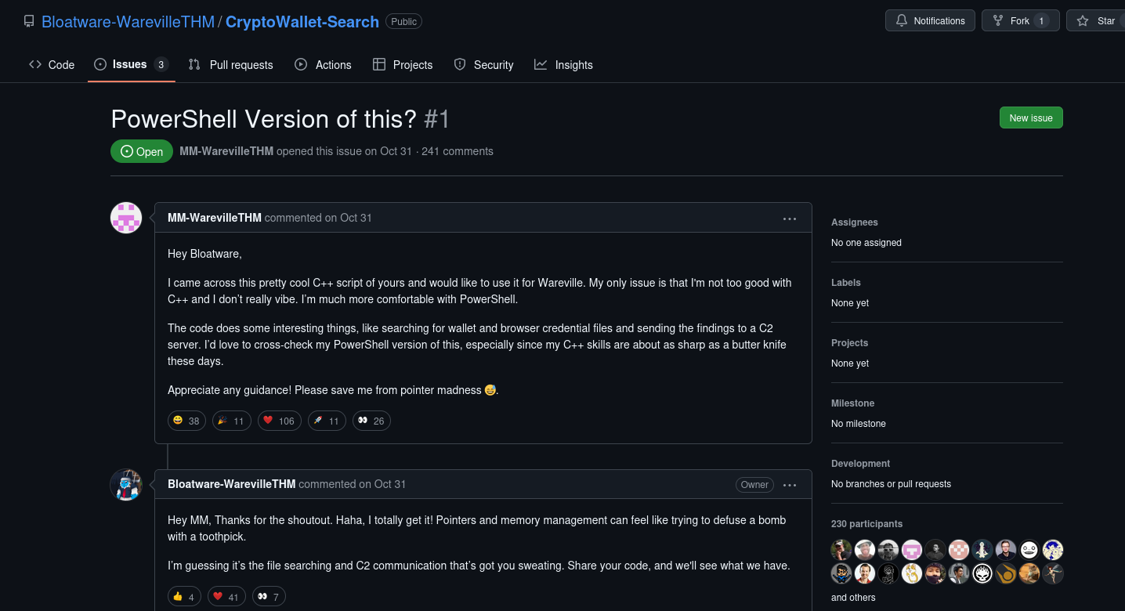Toggle the thumbs-up reaction with 4

pos(184,596)
